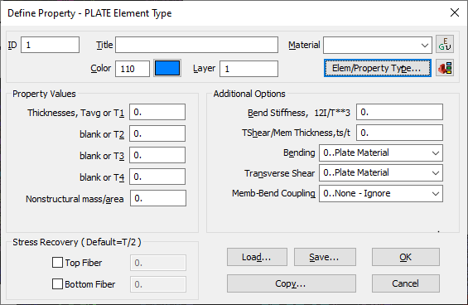
Task: Click the Top Fiber value field
Action: pos(158,263)
